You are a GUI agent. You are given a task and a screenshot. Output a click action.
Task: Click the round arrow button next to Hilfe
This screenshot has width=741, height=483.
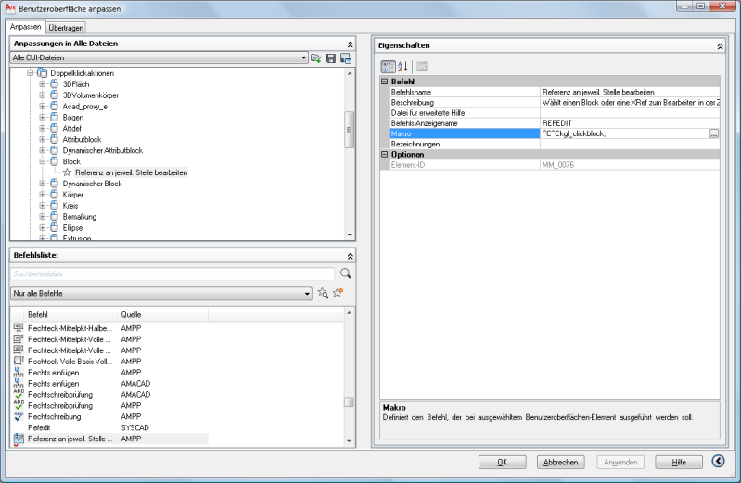point(718,462)
